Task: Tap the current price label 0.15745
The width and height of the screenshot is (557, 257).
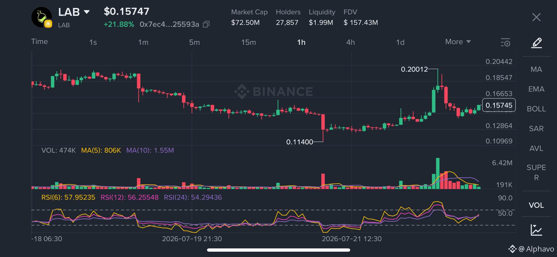Action: click(499, 105)
